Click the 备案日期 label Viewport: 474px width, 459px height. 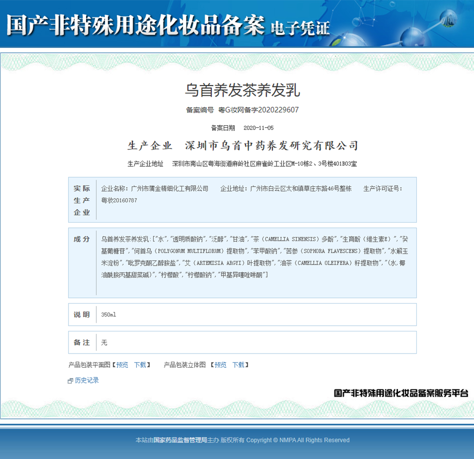point(223,128)
